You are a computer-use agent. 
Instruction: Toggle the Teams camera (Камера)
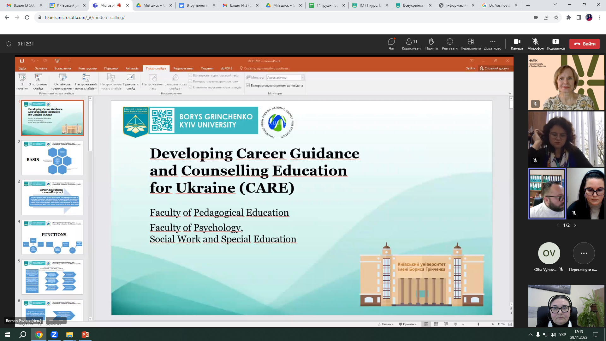517,44
